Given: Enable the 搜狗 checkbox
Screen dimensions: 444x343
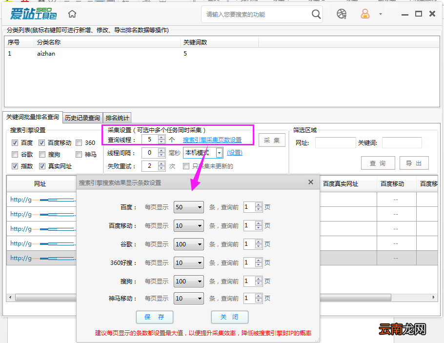Looking at the screenshot, I should click(42, 154).
